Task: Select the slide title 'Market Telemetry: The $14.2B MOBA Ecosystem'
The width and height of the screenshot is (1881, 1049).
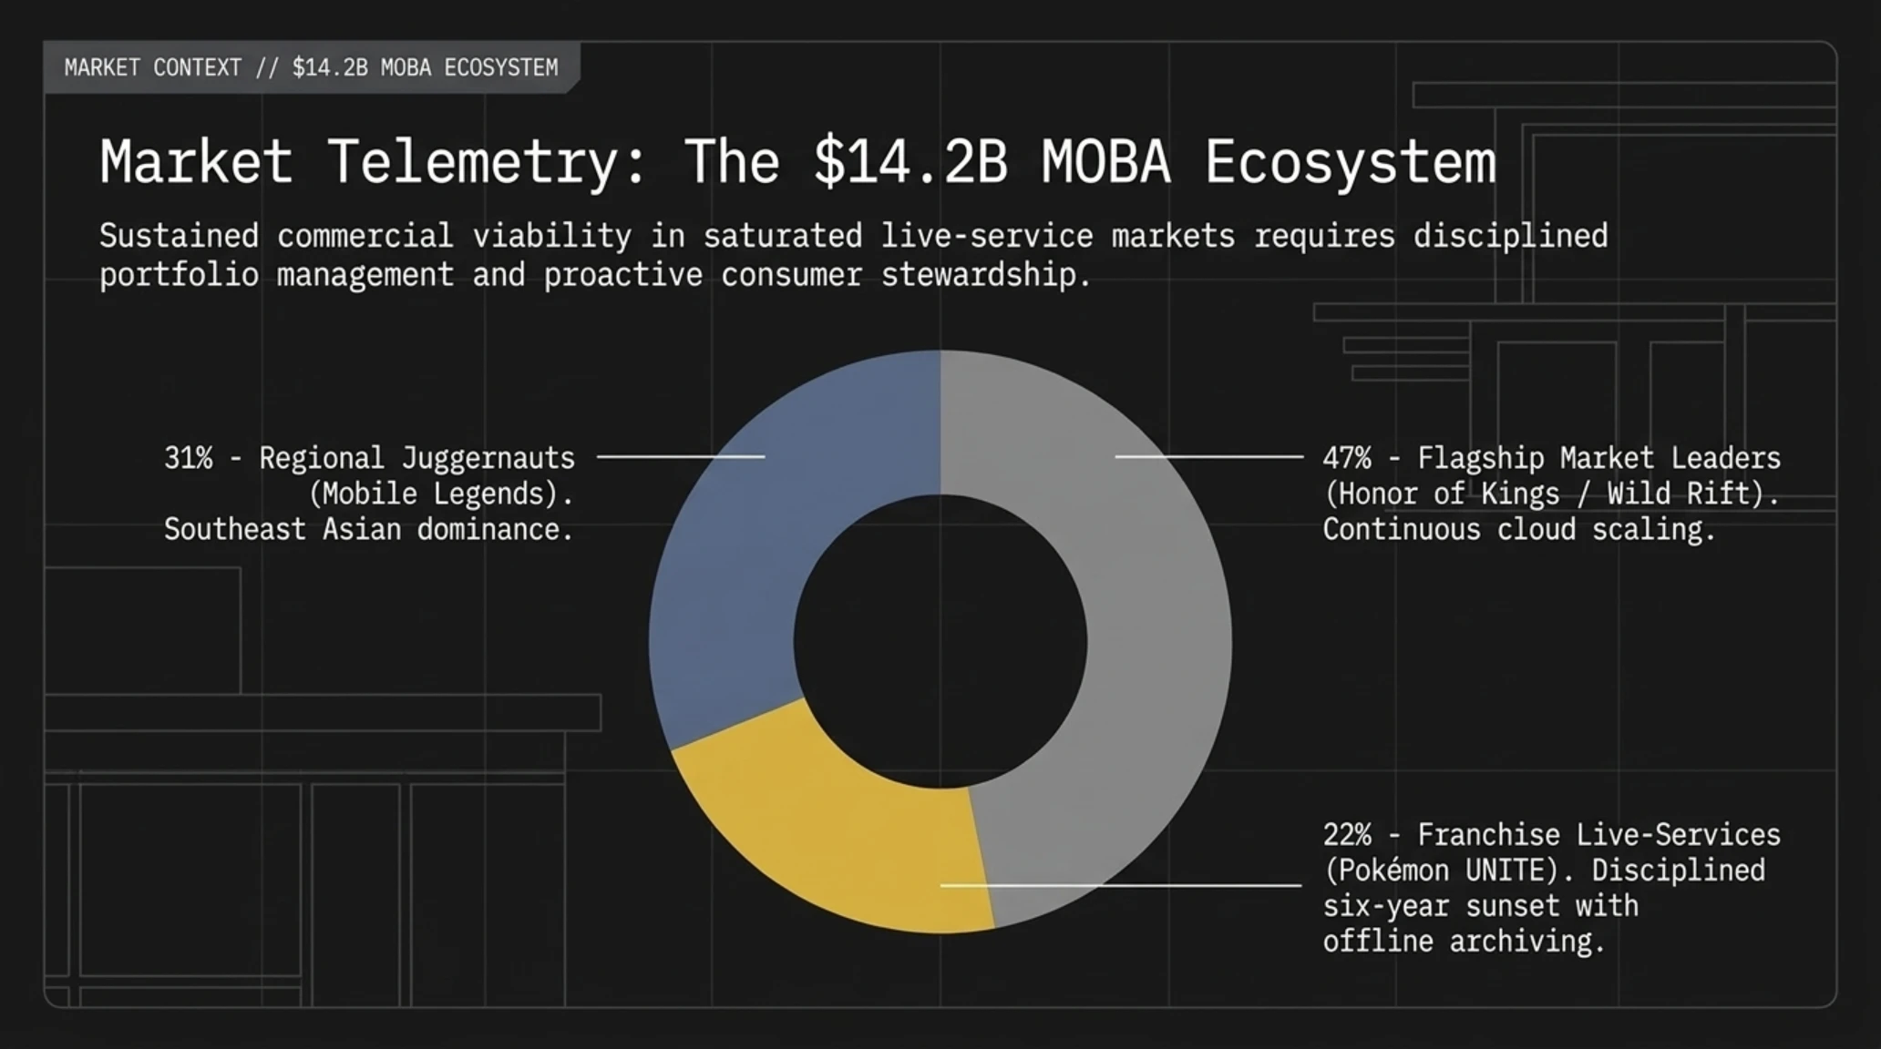Action: tap(797, 162)
